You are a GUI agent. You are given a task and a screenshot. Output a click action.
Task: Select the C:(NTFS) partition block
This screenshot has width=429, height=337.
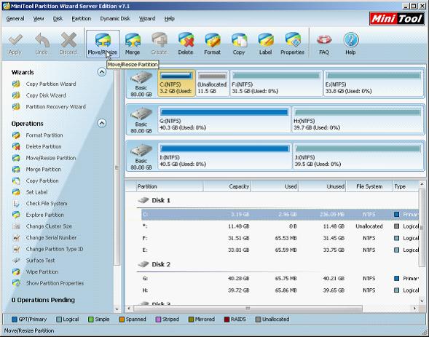pyautogui.click(x=176, y=84)
